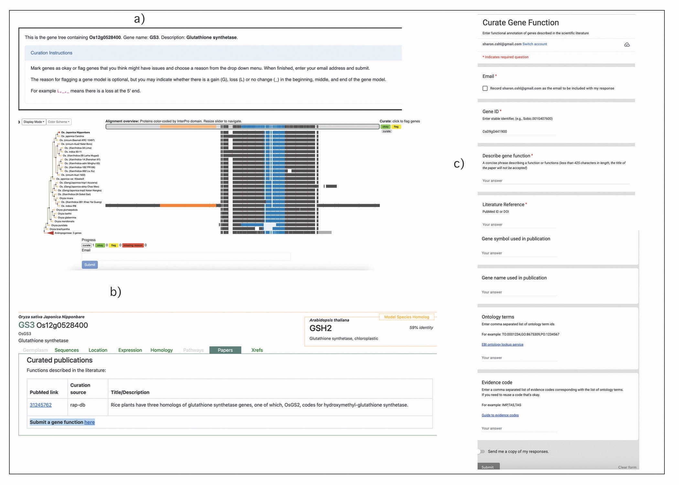Check the record email checkbox
The height and width of the screenshot is (485, 679).
(485, 88)
